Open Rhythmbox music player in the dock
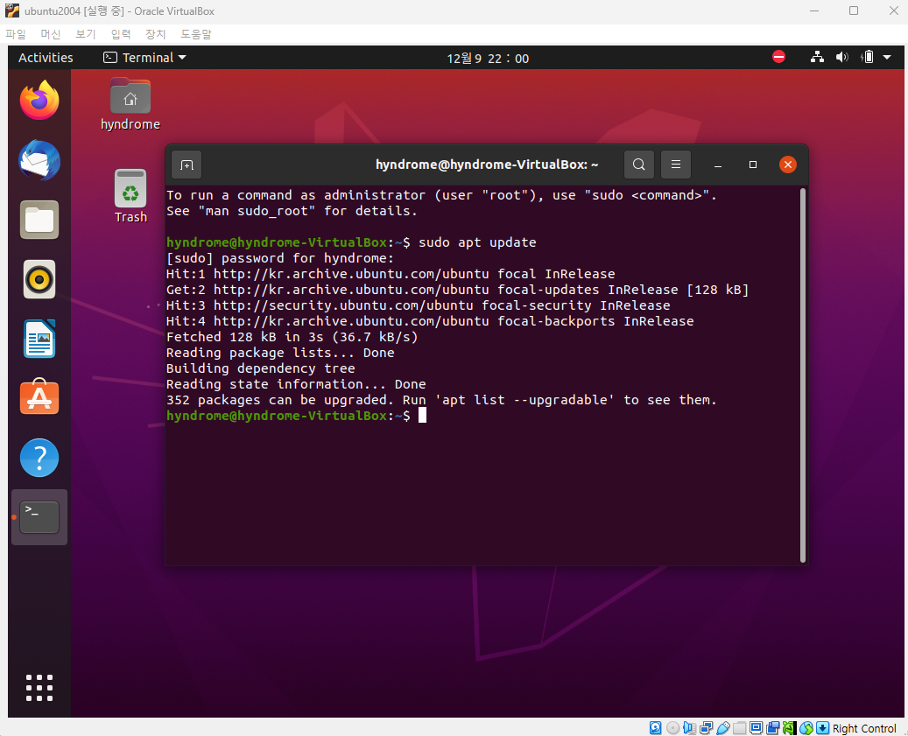This screenshot has width=908, height=736. point(39,279)
